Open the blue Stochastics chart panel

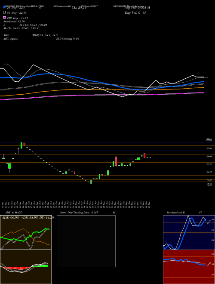[x=189, y=232]
